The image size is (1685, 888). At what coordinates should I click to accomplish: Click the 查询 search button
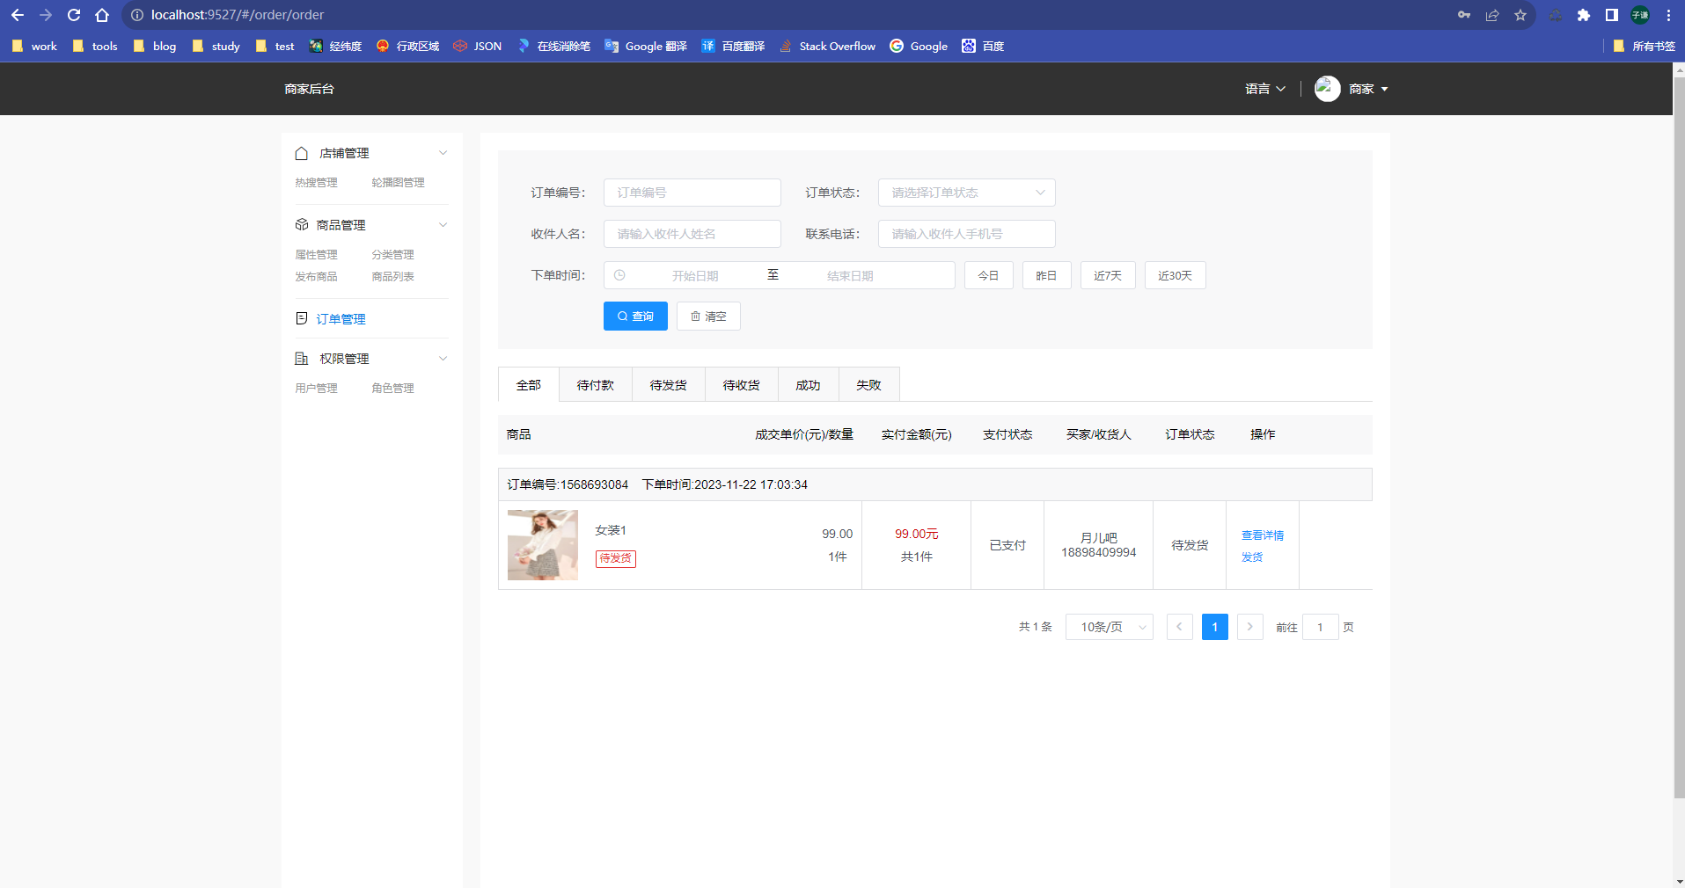pyautogui.click(x=635, y=316)
